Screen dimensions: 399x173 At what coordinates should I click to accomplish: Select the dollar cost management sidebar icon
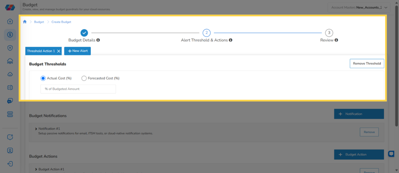pos(10,35)
